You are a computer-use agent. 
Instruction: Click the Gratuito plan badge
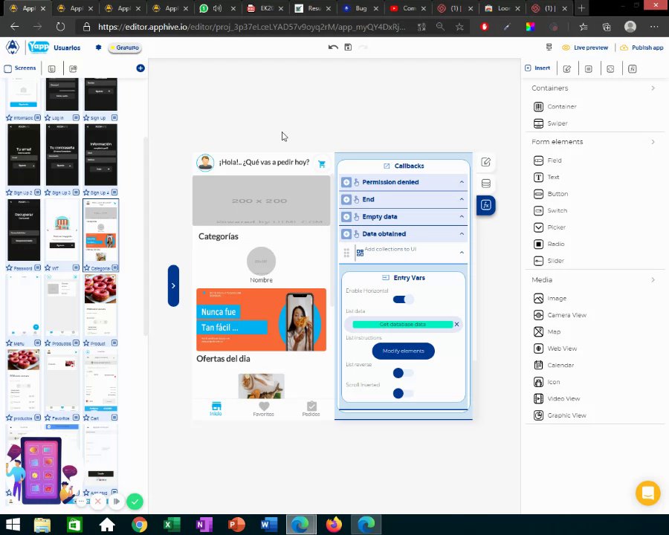[124, 48]
